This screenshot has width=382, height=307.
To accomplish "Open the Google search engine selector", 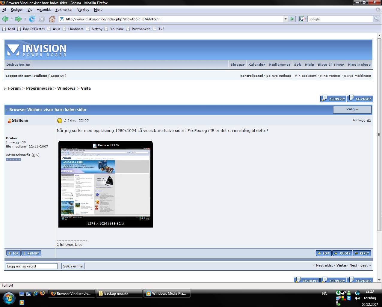I will [303, 19].
